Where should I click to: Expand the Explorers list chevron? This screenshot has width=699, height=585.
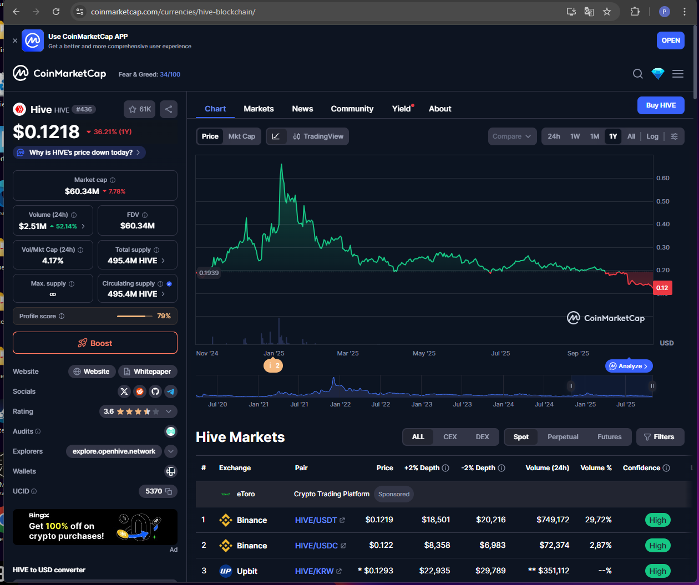click(x=171, y=451)
